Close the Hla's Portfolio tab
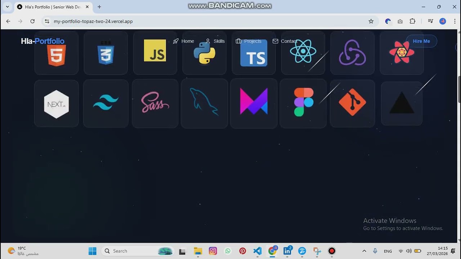The image size is (461, 259). 87,7
